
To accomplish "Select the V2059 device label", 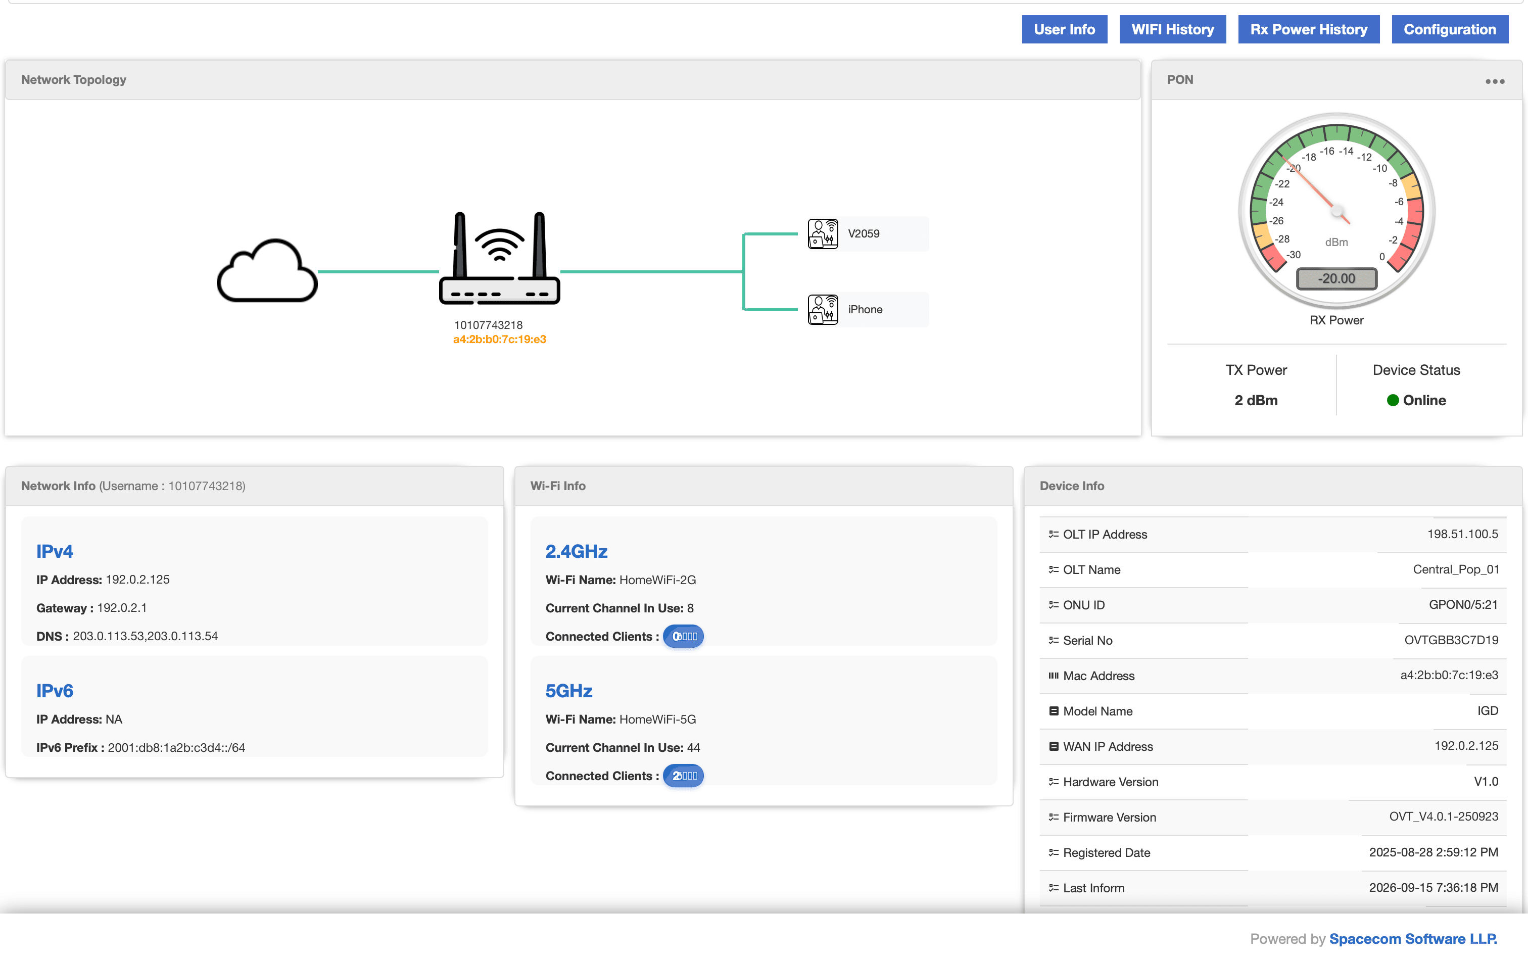I will (x=863, y=233).
